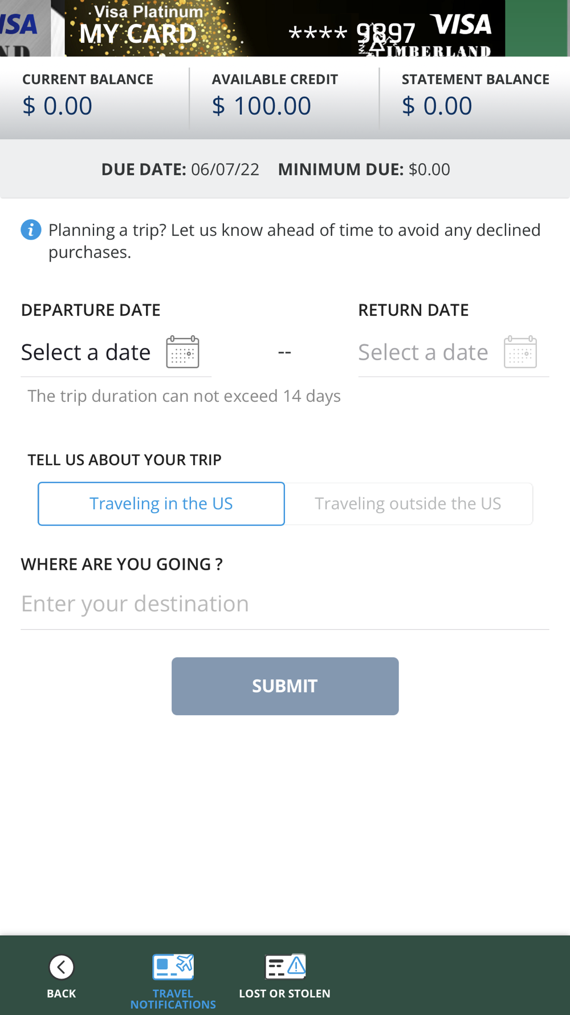Open the departure date calendar icon
The width and height of the screenshot is (570, 1015).
pos(182,352)
